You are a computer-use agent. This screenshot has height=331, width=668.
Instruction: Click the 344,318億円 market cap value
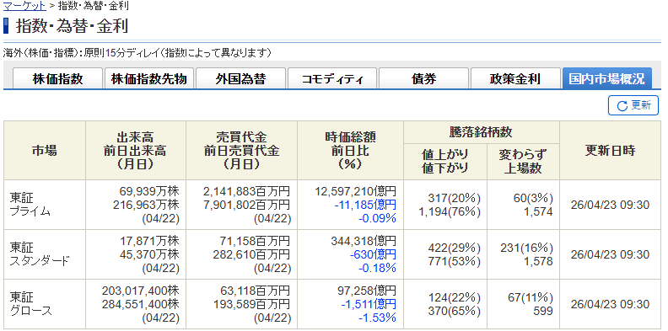point(364,240)
